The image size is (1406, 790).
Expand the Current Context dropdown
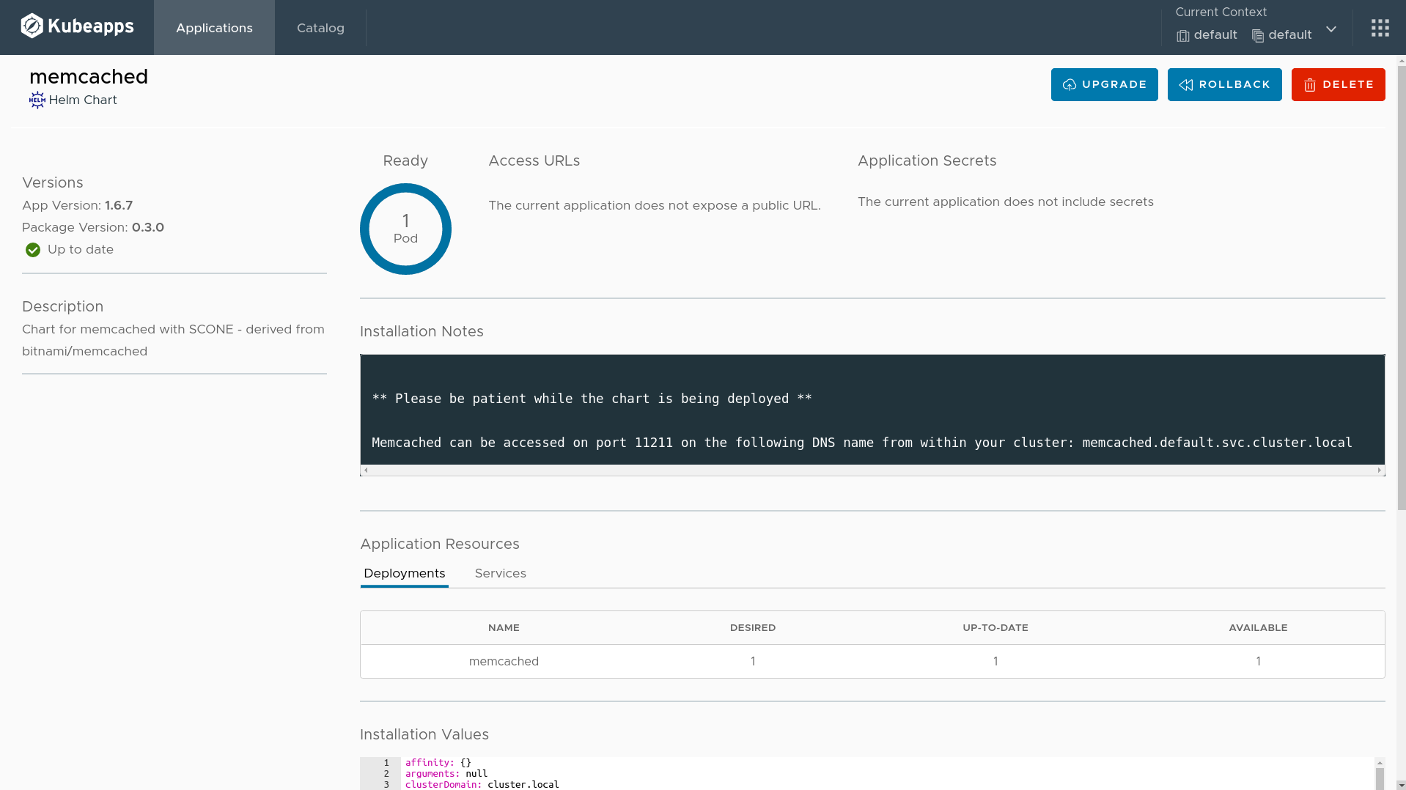tap(1330, 29)
